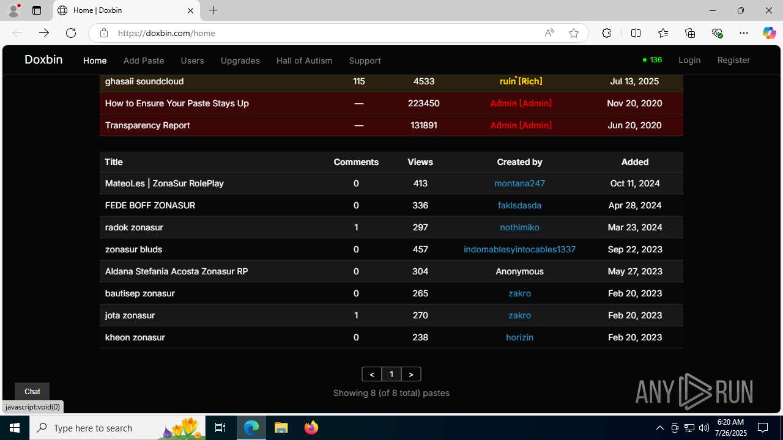Open Task View from the taskbar
Image resolution: width=783 pixels, height=440 pixels.
pos(220,428)
